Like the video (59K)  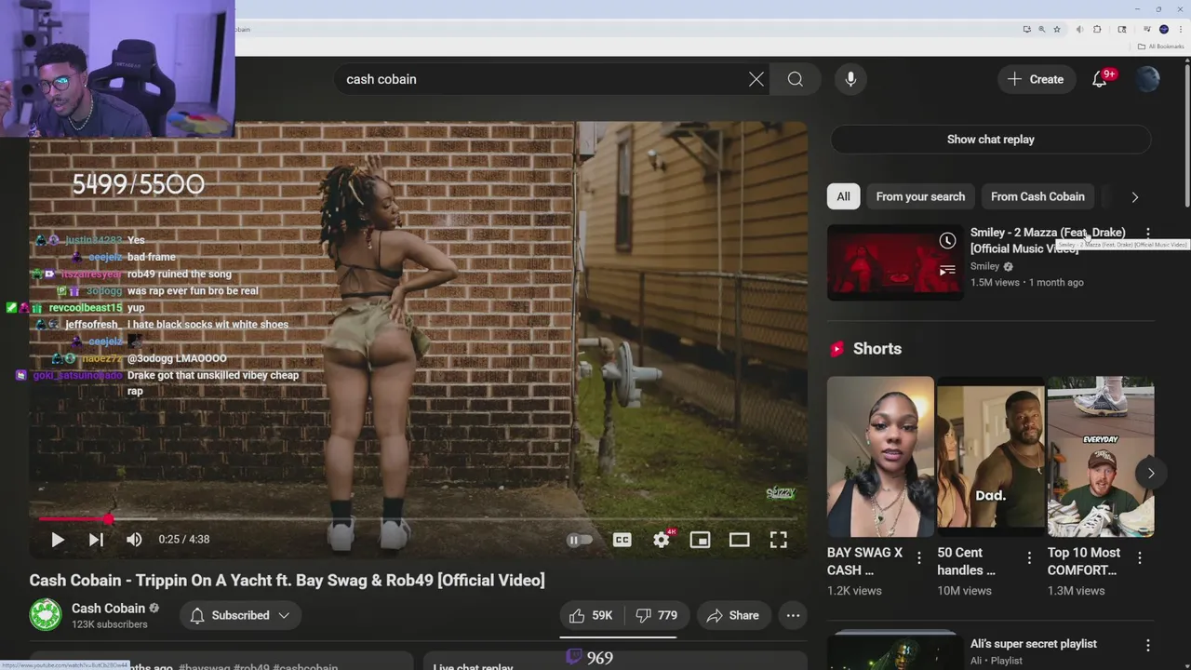[591, 615]
